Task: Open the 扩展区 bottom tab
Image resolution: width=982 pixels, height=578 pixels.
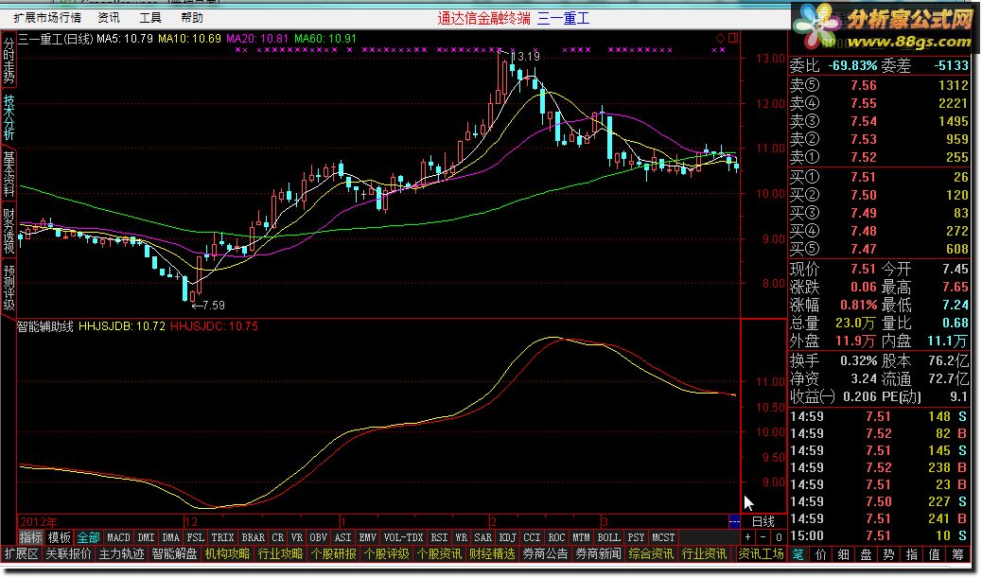Action: [x=22, y=554]
